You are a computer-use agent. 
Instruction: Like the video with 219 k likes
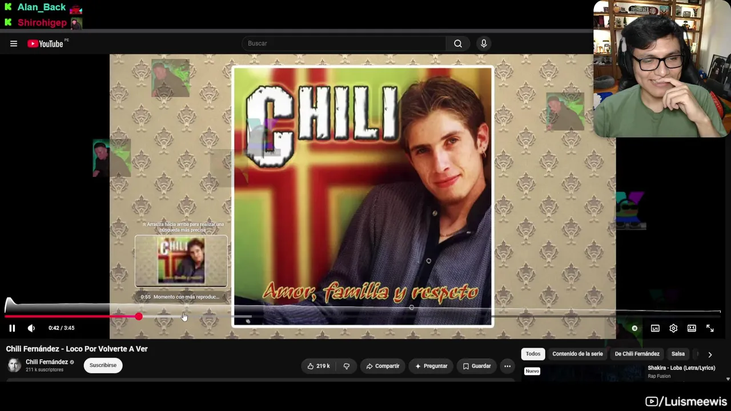pos(318,366)
